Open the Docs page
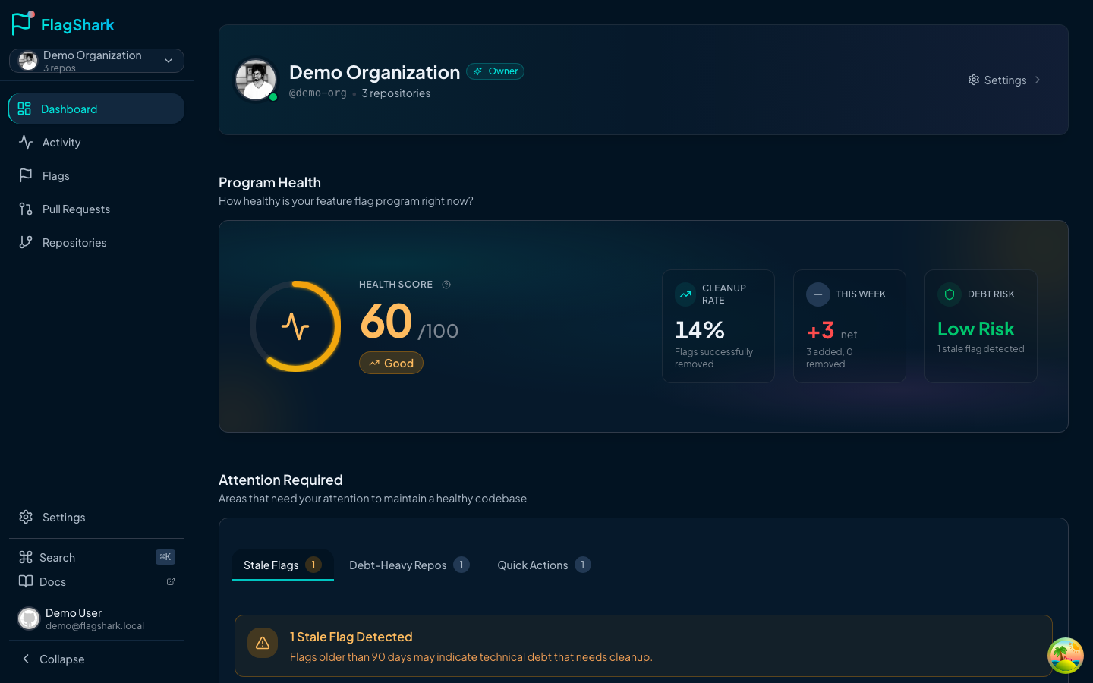 [53, 581]
